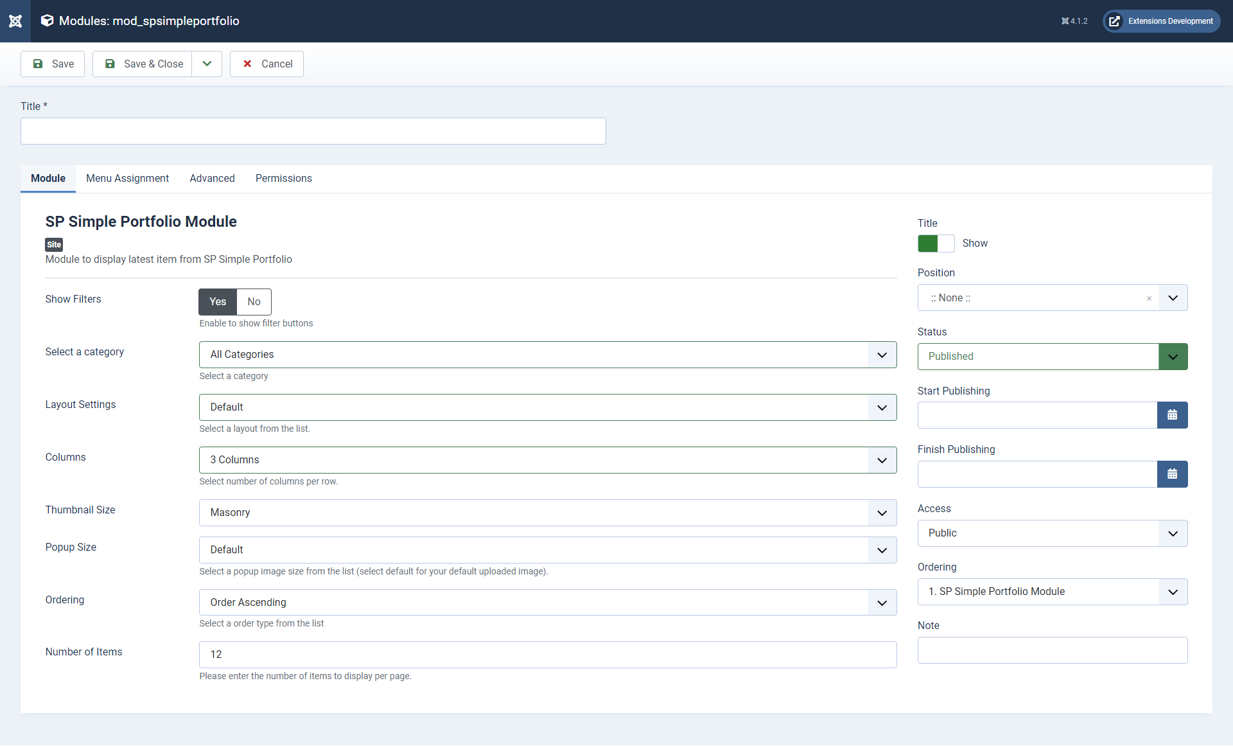Expand the Ordering dropdown menu
Image resolution: width=1233 pixels, height=746 pixels.
tap(882, 603)
